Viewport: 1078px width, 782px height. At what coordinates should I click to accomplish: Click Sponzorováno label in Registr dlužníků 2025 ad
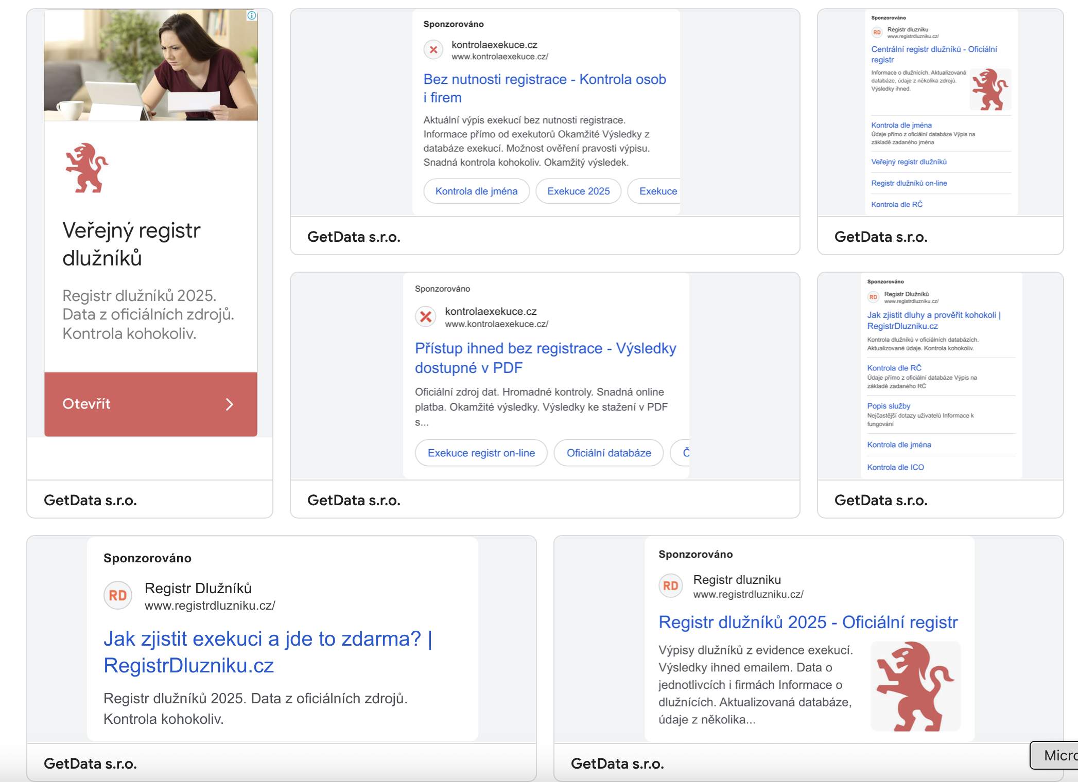pos(696,554)
